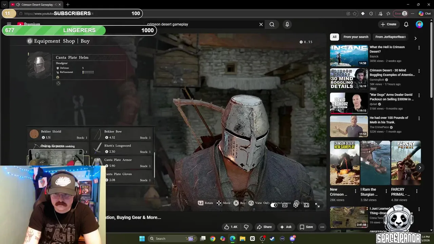Open 'Crimson Desert - 30 Mind Boggling' video title

[392, 73]
